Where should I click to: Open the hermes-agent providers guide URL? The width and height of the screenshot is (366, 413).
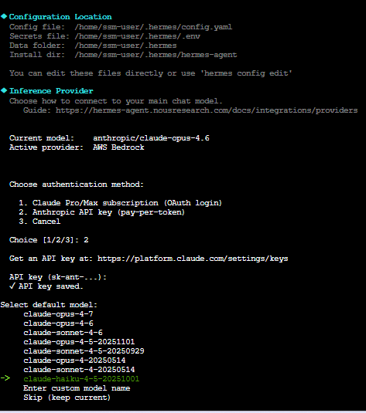coord(207,110)
